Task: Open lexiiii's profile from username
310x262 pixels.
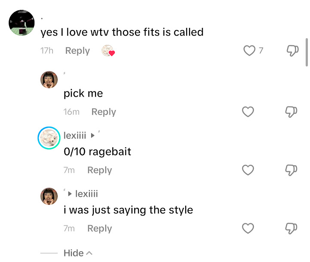Action: click(x=75, y=135)
